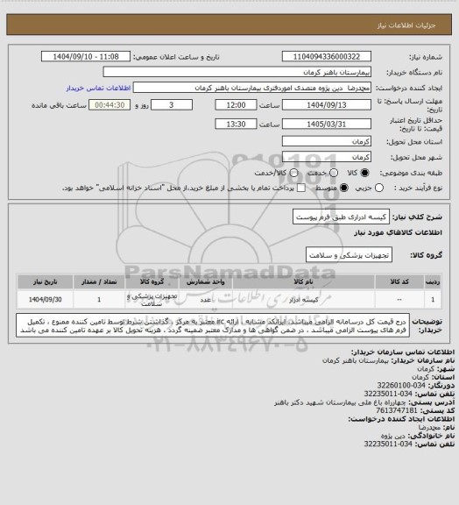This screenshot has width=459, height=505.
Task: Click the remaining days field showing 3
Action: click(x=172, y=105)
